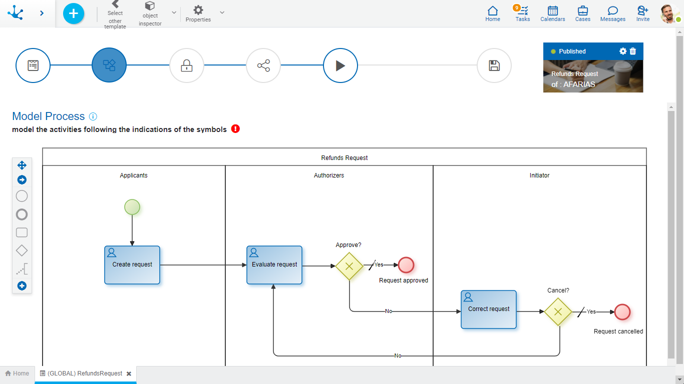Click the play step circle

340,65
